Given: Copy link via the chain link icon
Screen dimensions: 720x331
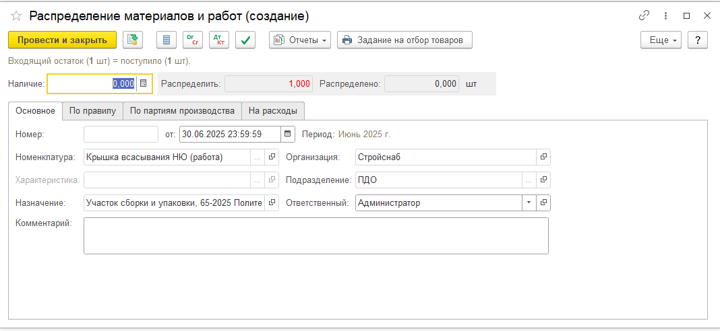Looking at the screenshot, I should click(x=644, y=15).
